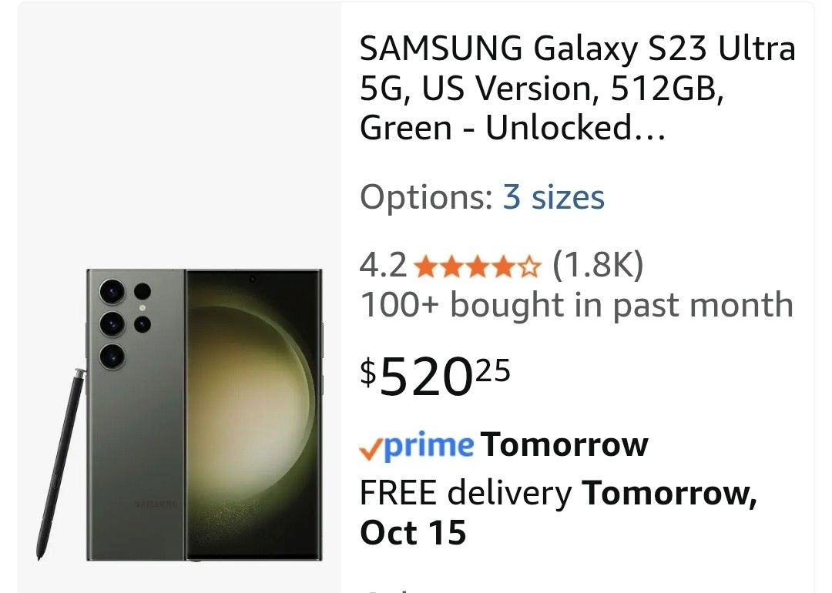Click the 3 sizes options link
Image resolution: width=832 pixels, height=593 pixels.
[553, 198]
